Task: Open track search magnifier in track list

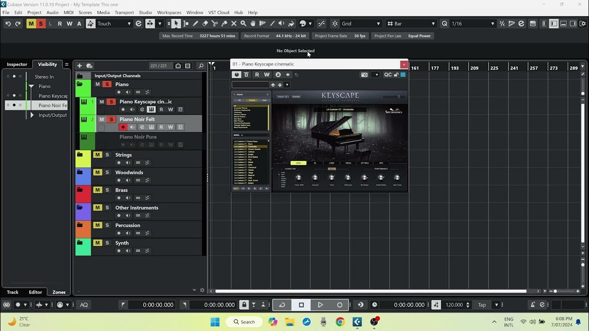Action: tap(201, 66)
